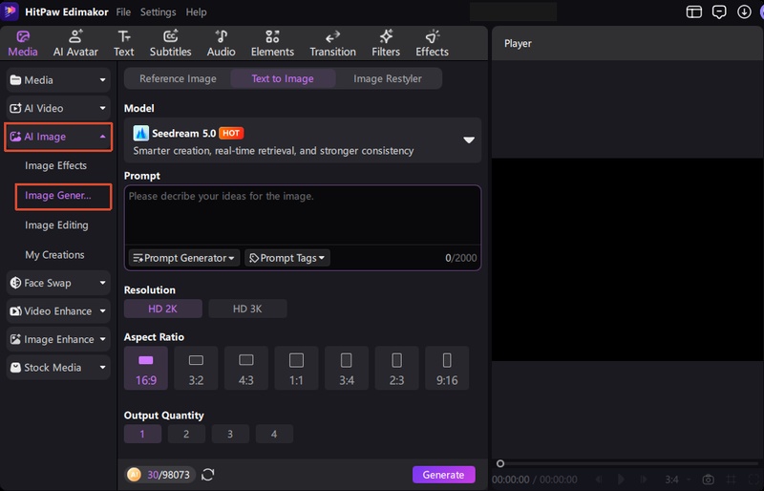Image resolution: width=764 pixels, height=491 pixels.
Task: Open Image Effects in sidebar
Action: (56, 166)
